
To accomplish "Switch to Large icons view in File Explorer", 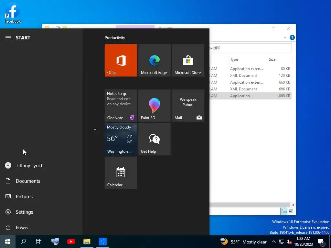I will pyautogui.click(x=291, y=211).
